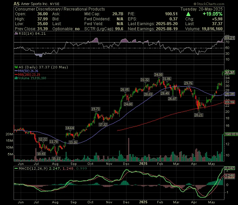The image size is (238, 205).
Task: Click the Volume value in header table
Action: click(212, 29)
